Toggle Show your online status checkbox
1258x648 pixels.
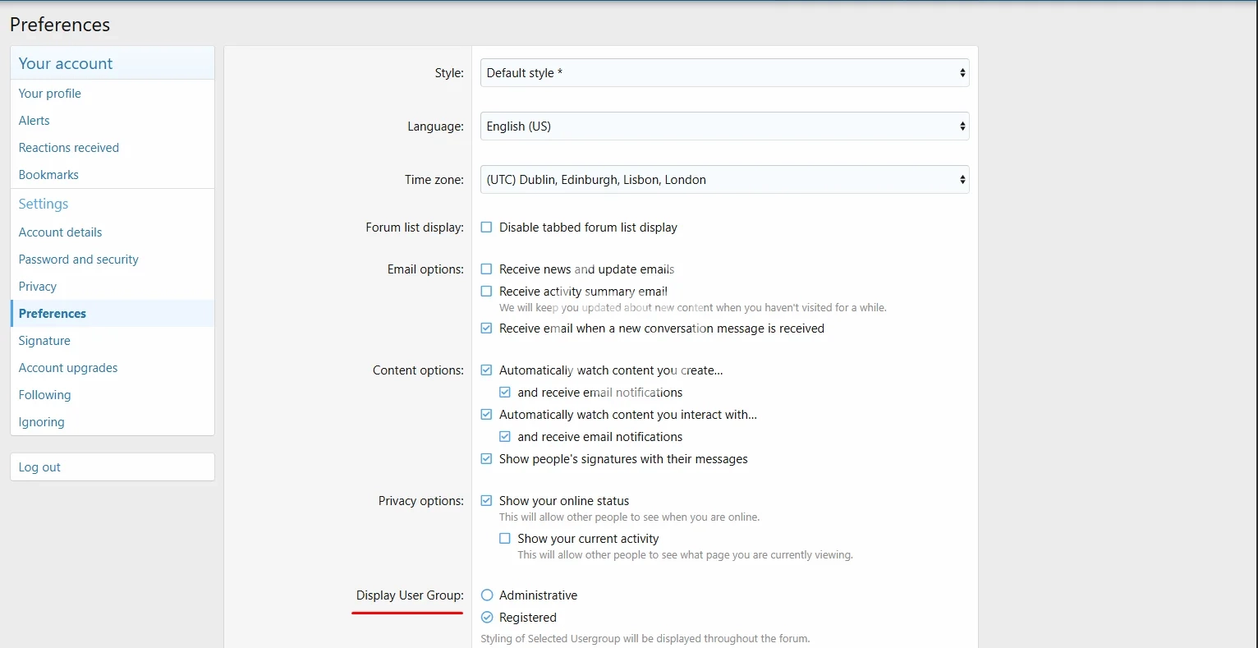tap(487, 501)
